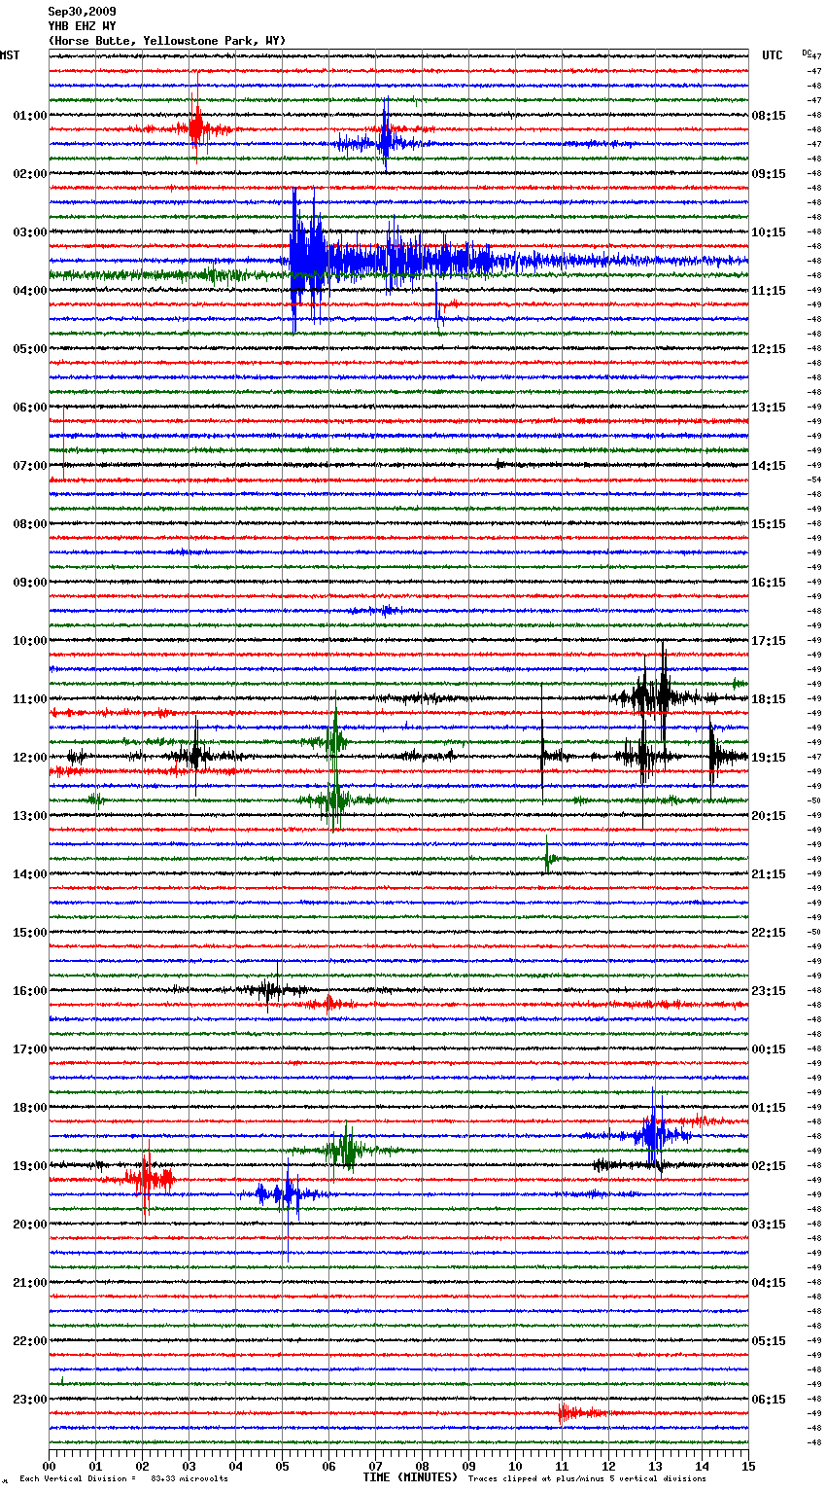
Task: Click minute 10 on the bottom axis
Action: (x=516, y=1465)
